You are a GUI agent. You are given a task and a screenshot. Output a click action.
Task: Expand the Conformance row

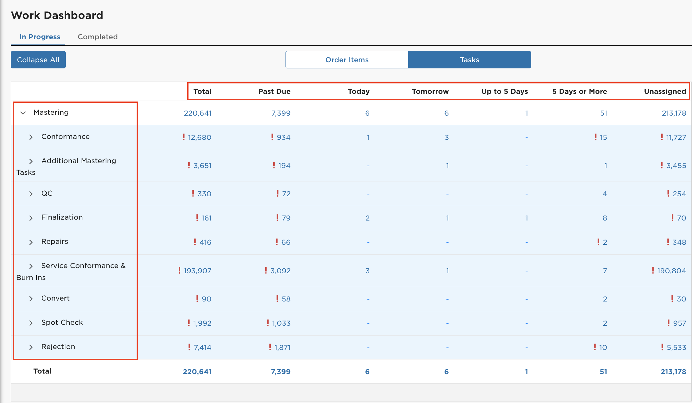pos(31,137)
